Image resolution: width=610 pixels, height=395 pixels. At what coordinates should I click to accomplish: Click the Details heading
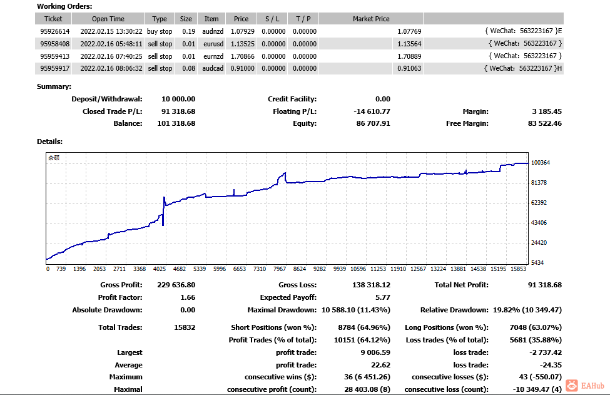[x=50, y=141]
